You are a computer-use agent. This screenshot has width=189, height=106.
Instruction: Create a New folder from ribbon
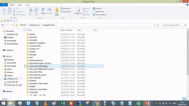57,12
